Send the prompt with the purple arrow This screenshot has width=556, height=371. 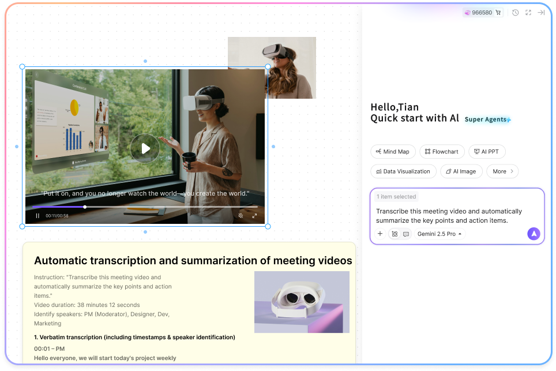pyautogui.click(x=534, y=234)
